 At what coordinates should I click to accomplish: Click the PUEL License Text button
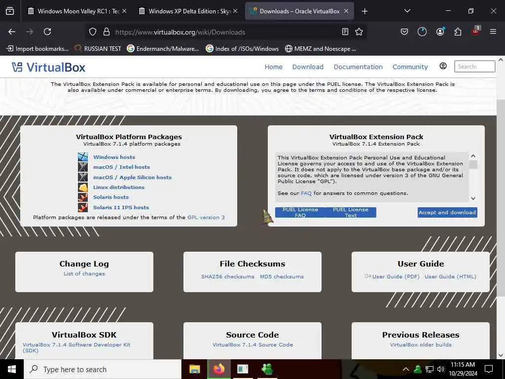point(351,212)
